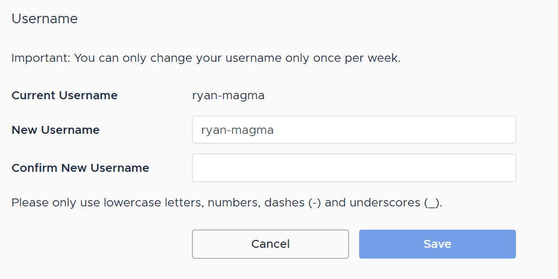Viewport: 558px width, 279px height.
Task: Click the current username value ryan-magma
Action: (228, 95)
